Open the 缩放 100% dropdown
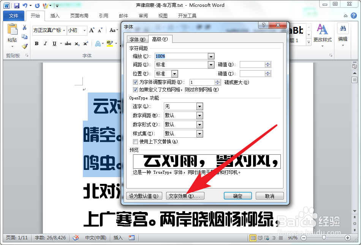Screen dimensions: 361x245 pos(211,56)
